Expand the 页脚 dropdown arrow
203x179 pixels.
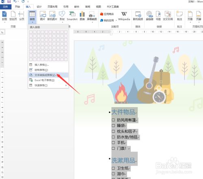coord(199,22)
